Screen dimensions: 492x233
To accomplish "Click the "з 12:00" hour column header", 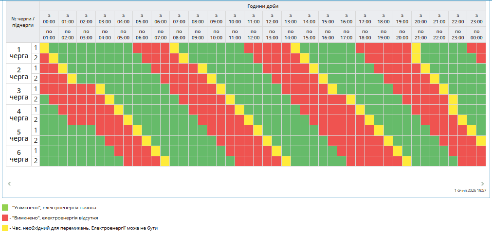I will (272, 19).
